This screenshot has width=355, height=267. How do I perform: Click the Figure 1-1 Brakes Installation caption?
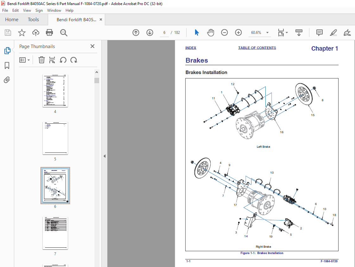pos(262,253)
